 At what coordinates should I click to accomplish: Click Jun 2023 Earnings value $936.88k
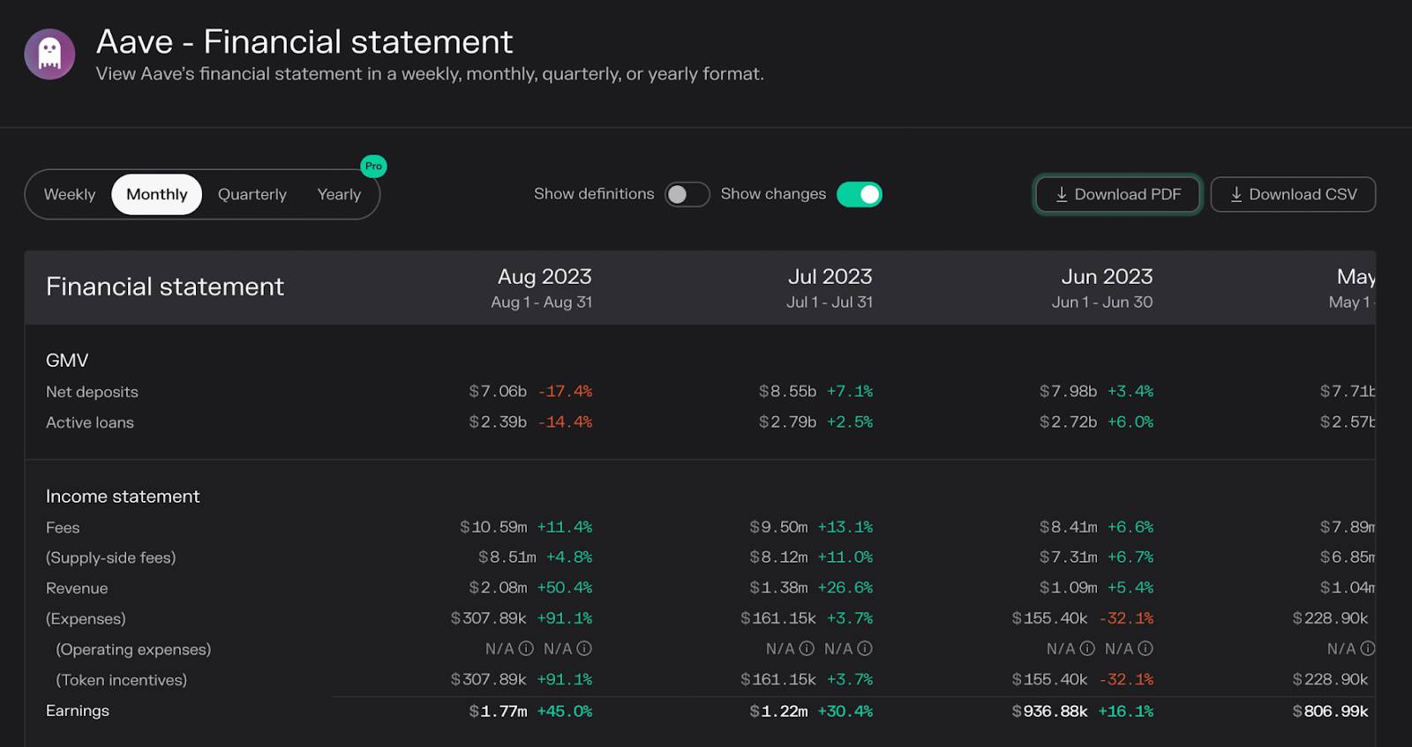tap(1050, 711)
